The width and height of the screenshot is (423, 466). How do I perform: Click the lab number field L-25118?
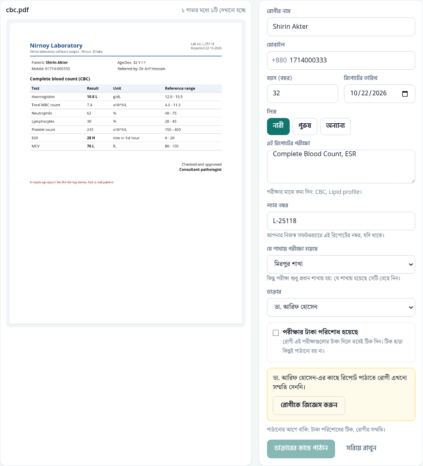(x=341, y=221)
